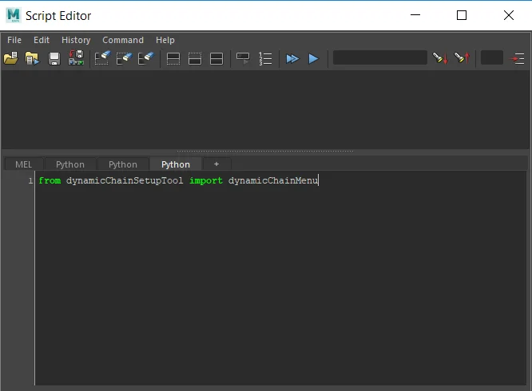This screenshot has width=532, height=391.
Task: Click the Source Script icon
Action: coord(32,58)
